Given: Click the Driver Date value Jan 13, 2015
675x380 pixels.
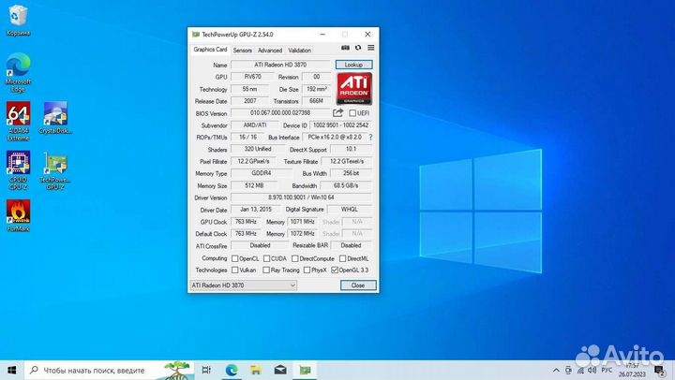Looking at the screenshot, I should 256,210.
